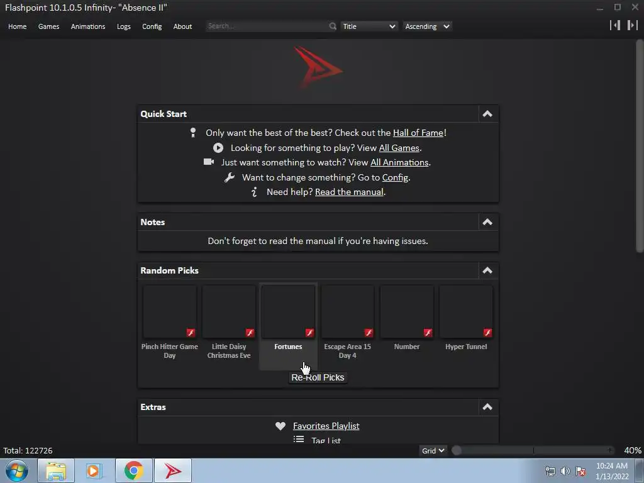The height and width of the screenshot is (483, 644).
Task: Click the wrench icon beside Config line
Action: click(229, 177)
